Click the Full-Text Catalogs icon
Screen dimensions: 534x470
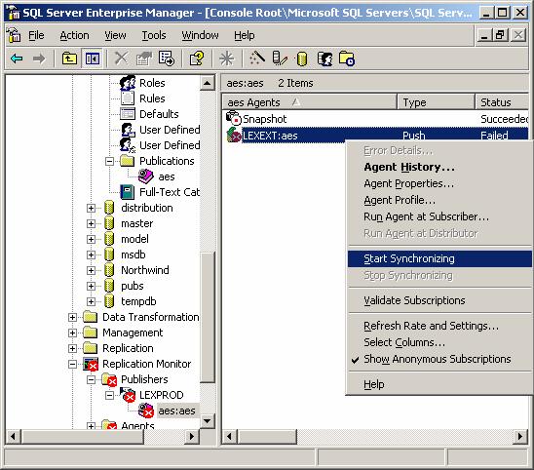point(128,192)
